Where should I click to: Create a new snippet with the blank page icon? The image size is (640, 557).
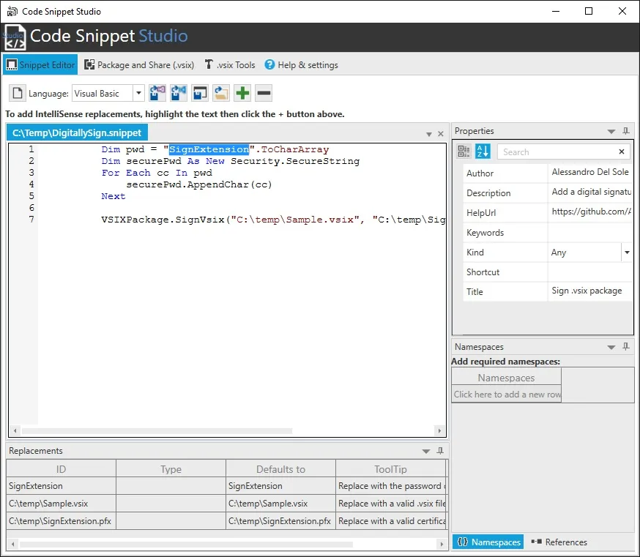pyautogui.click(x=18, y=94)
